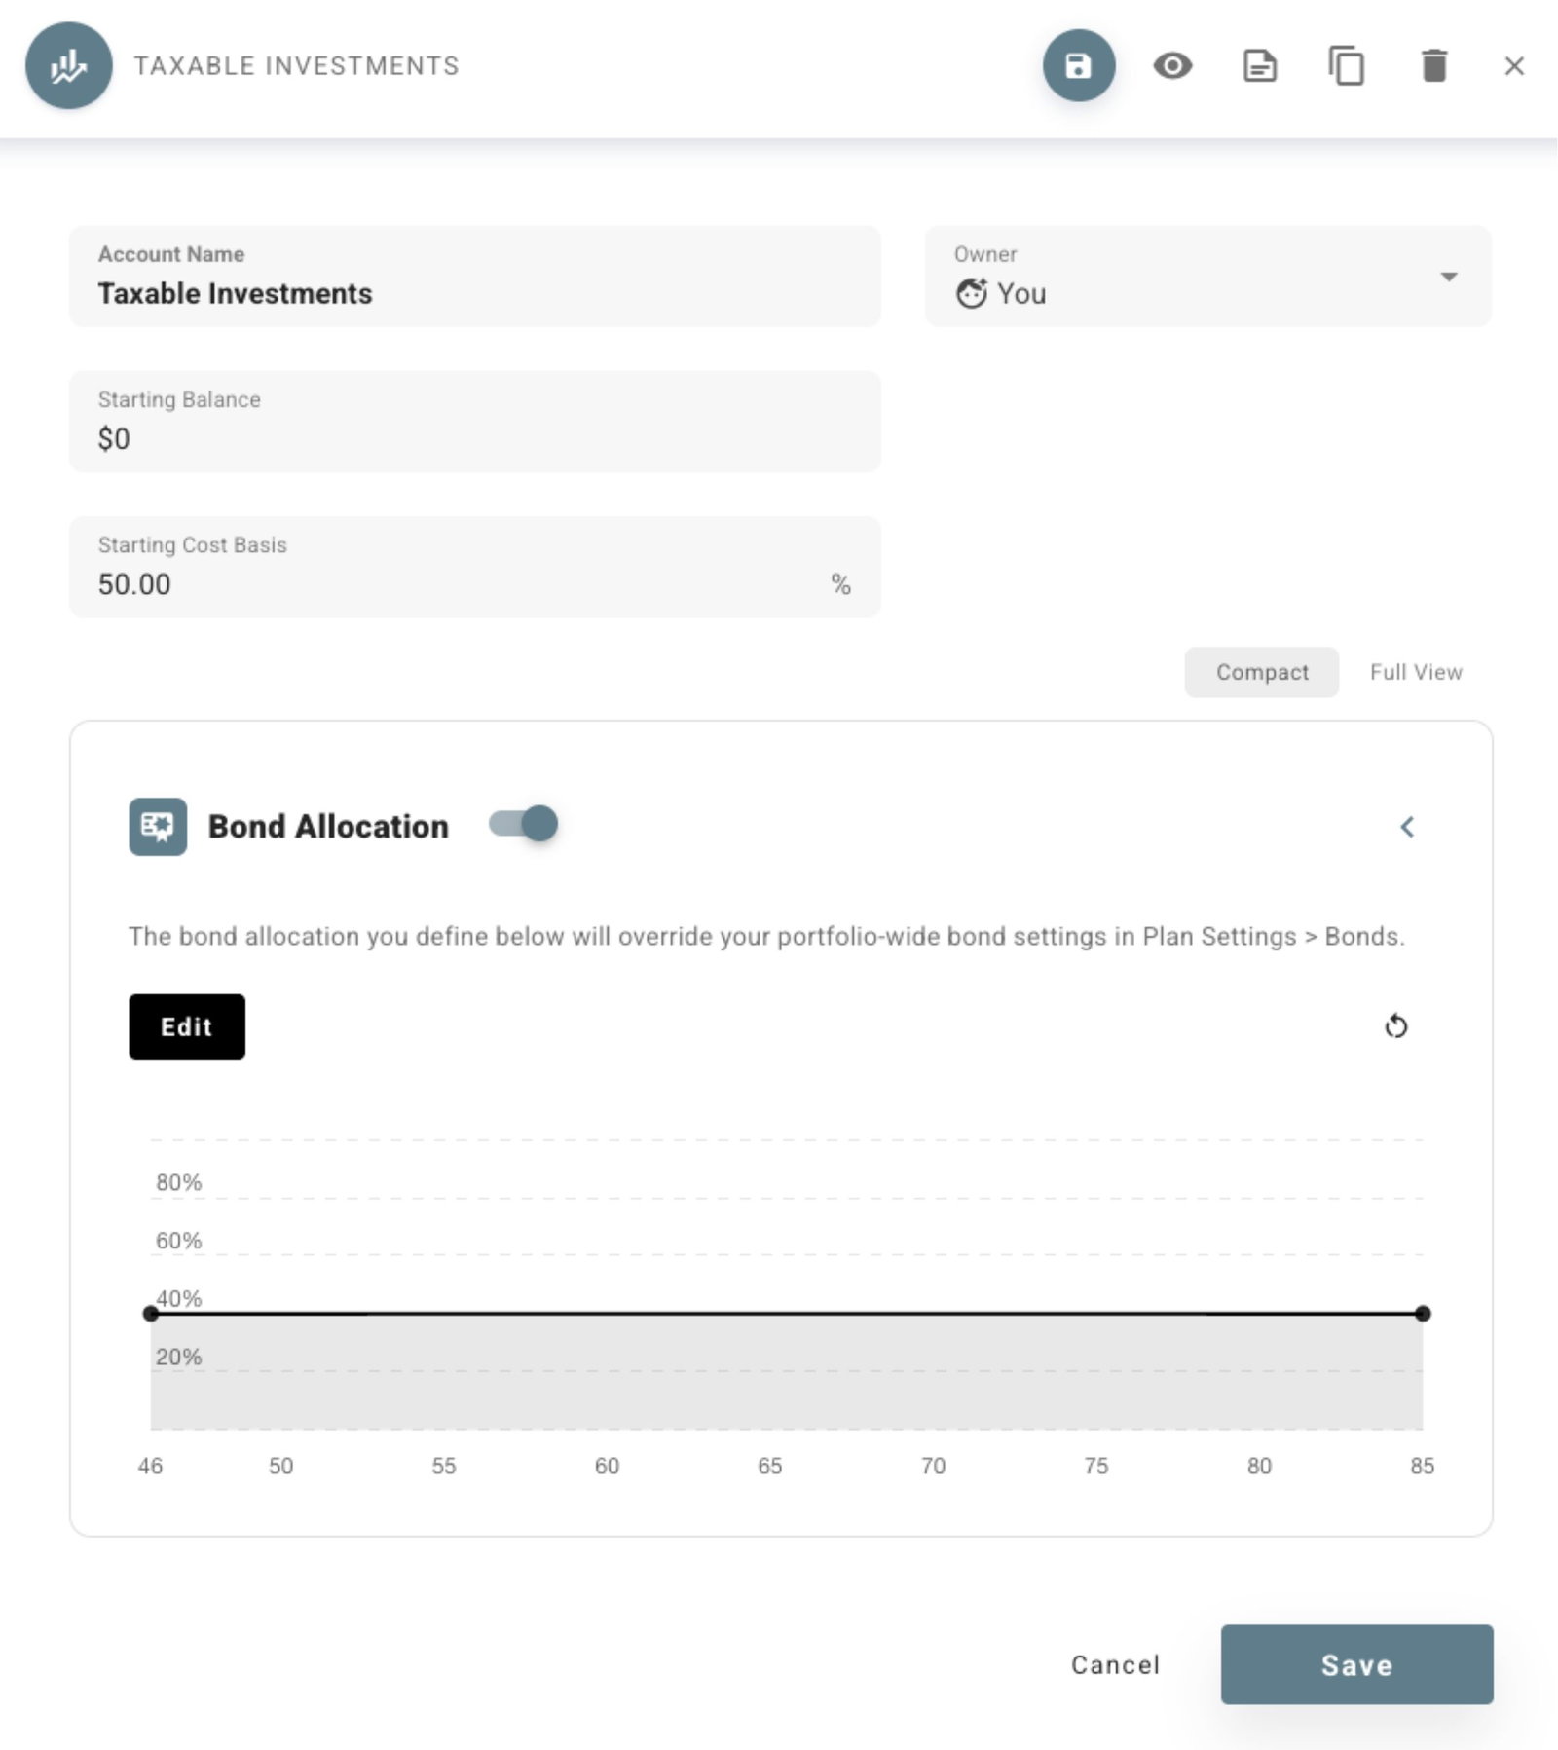1558x1750 pixels.
Task: Click the Owner dropdown arrow
Action: pyautogui.click(x=1449, y=277)
